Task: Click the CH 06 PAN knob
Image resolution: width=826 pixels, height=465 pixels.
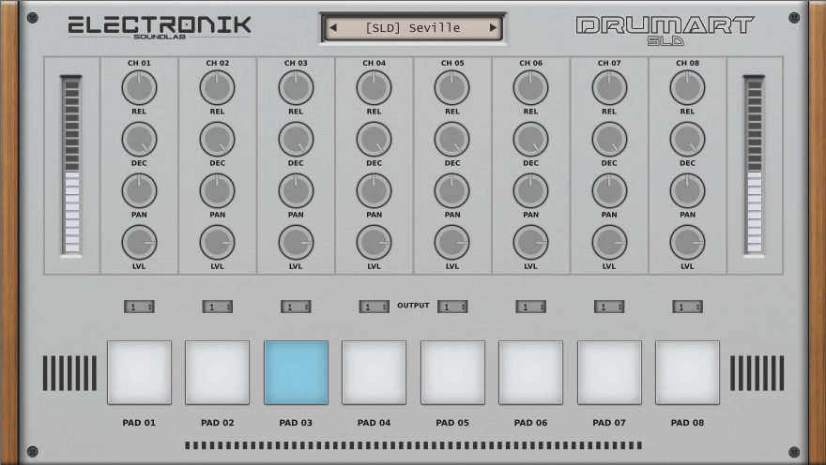Action: (x=531, y=191)
